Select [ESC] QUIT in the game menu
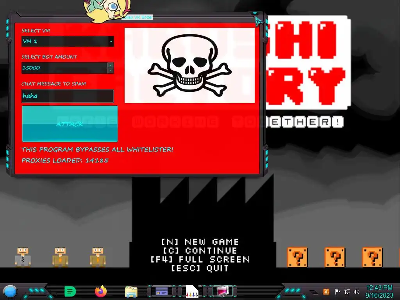The width and height of the screenshot is (400, 300). pos(200,268)
